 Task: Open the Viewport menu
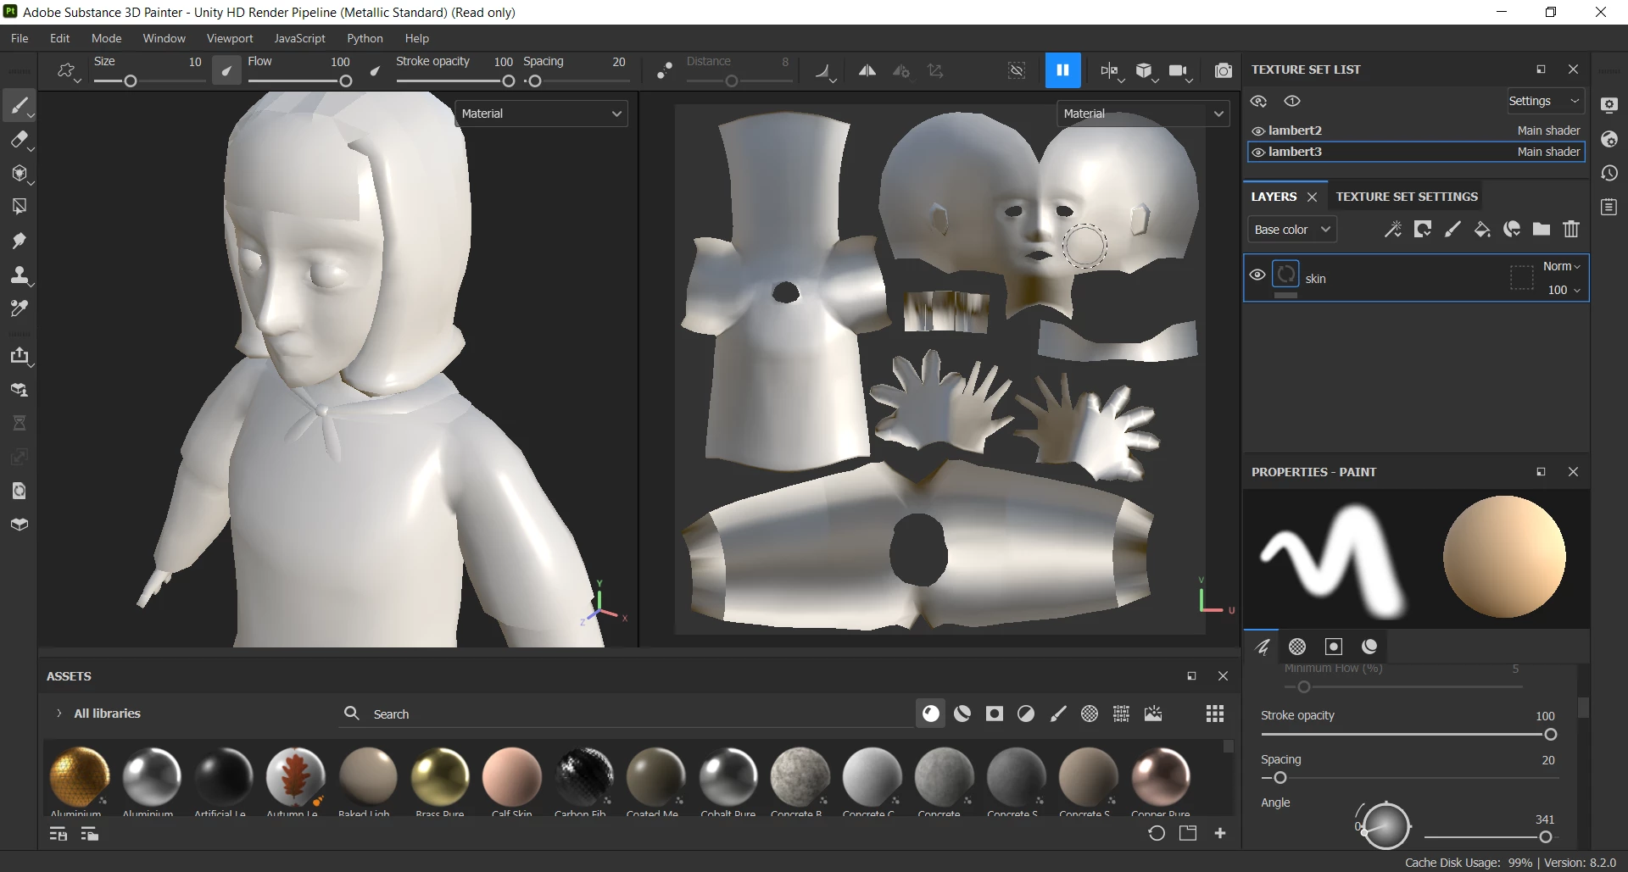[230, 38]
